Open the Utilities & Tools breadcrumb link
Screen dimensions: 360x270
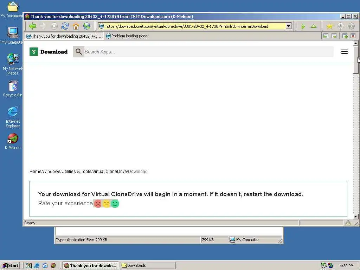pos(76,172)
